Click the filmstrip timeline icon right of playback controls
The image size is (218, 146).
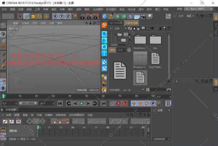point(168,103)
